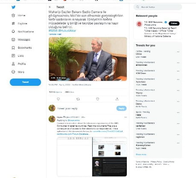Click the blue Tweet button
Image resolution: width=196 pixels, height=178 pixels.
[x=25, y=82]
